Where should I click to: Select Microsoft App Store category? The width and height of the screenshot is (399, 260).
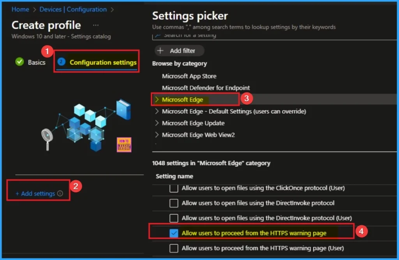(x=189, y=76)
